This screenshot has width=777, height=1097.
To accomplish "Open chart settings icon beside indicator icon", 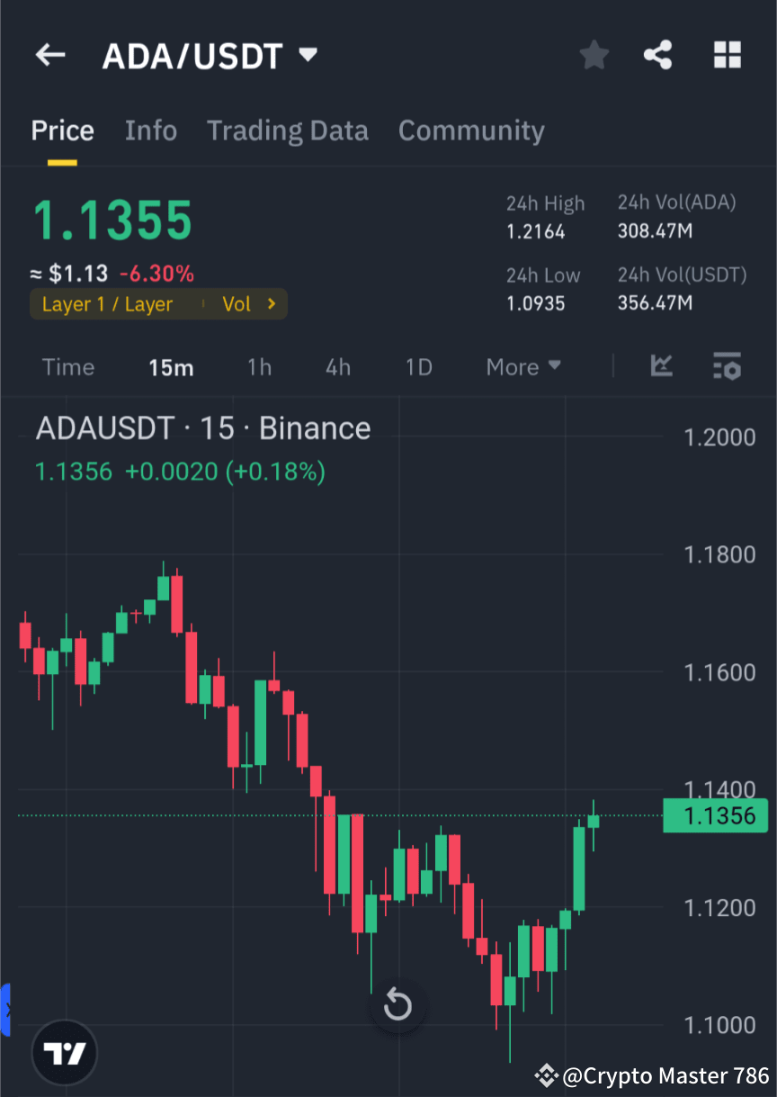I will [727, 366].
